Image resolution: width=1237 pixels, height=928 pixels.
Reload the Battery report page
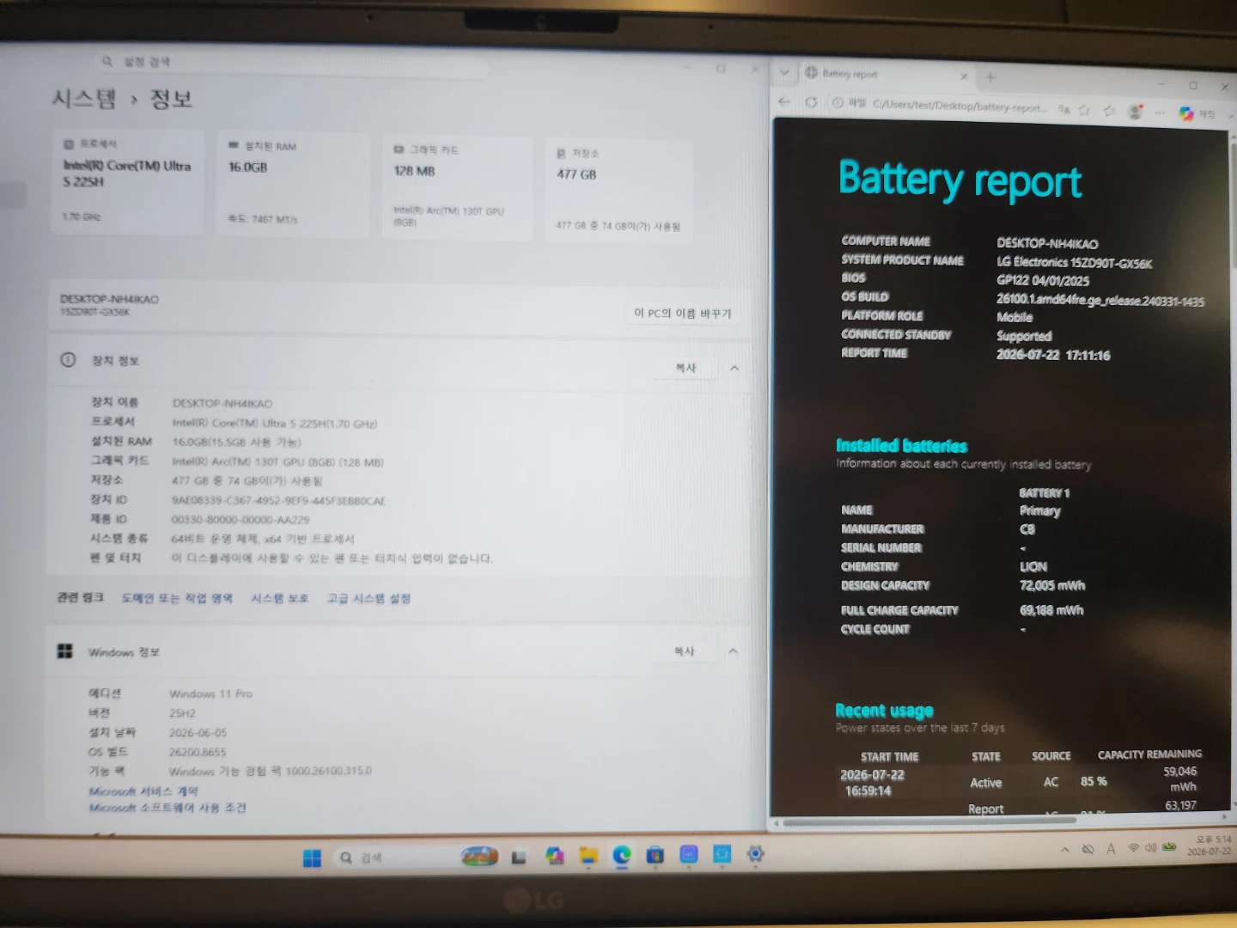tap(811, 102)
